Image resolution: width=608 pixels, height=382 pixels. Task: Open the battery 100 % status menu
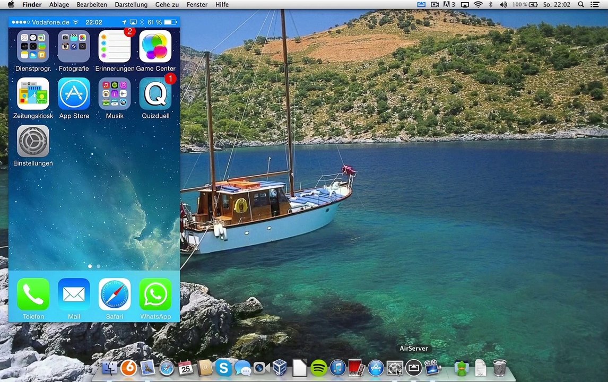[525, 4]
